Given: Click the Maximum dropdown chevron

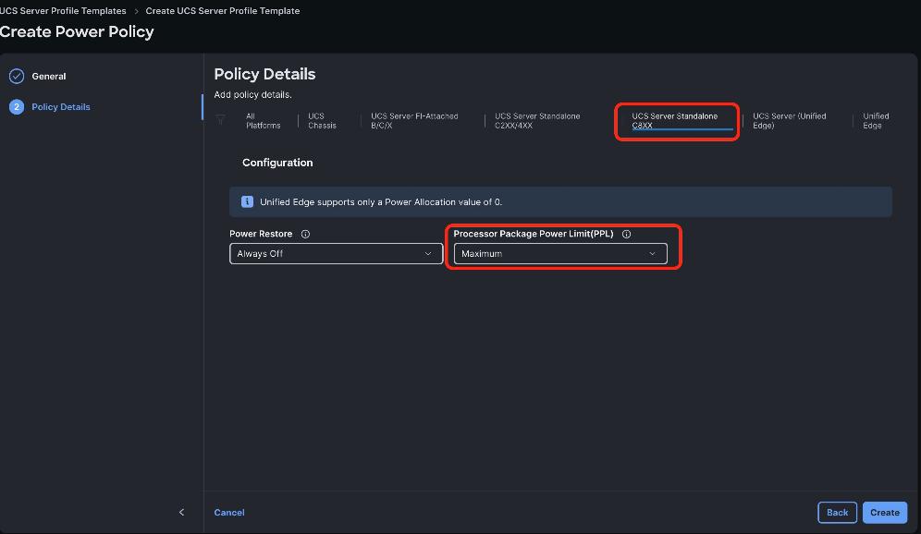Looking at the screenshot, I should [652, 253].
